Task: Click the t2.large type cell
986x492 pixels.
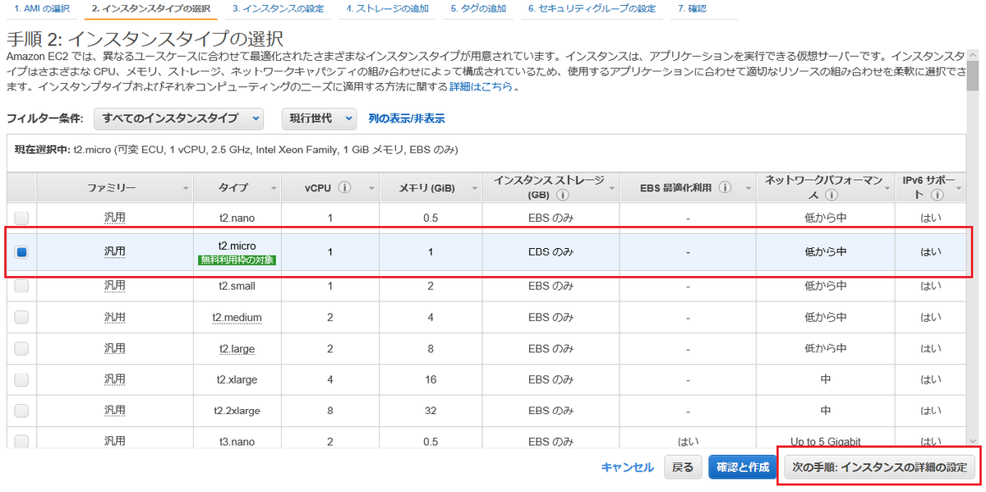Action: [x=237, y=348]
